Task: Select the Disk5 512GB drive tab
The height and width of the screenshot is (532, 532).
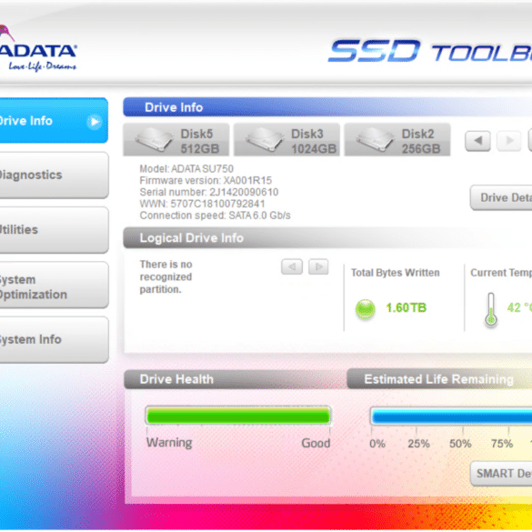Action: (176, 140)
